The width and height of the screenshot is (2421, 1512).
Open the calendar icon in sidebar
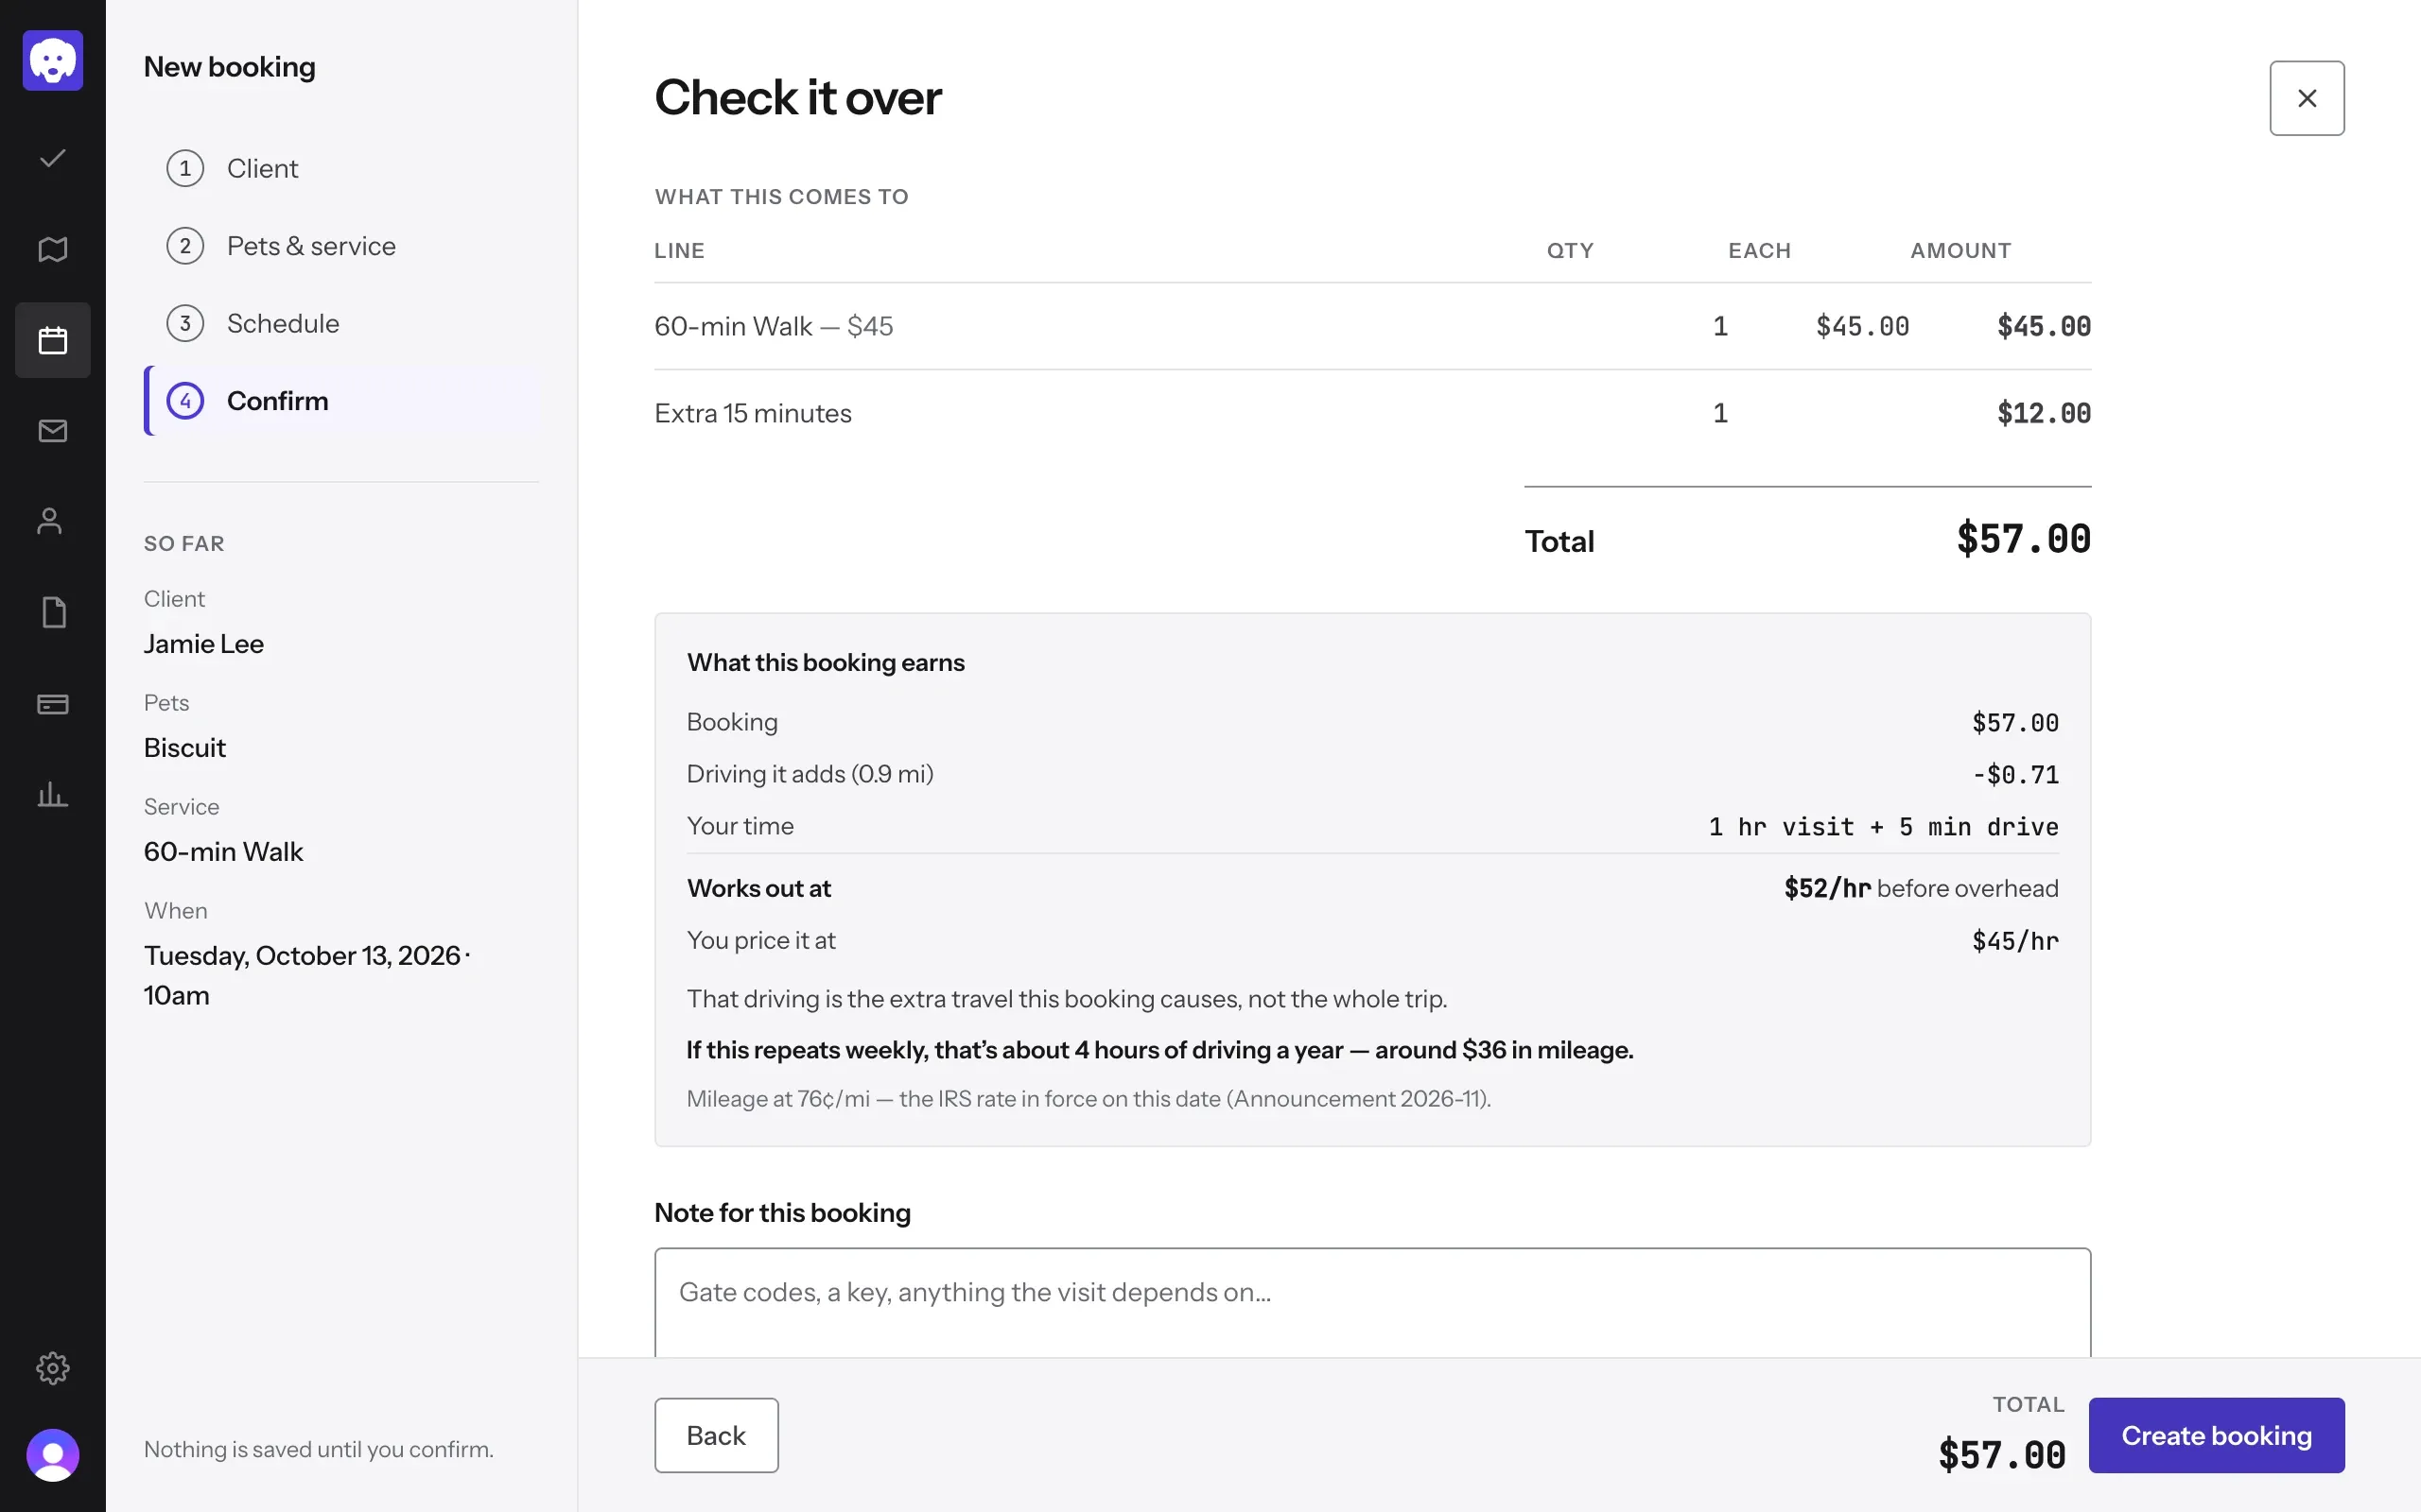[x=53, y=340]
